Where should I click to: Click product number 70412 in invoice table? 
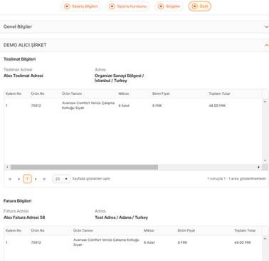coord(36,242)
